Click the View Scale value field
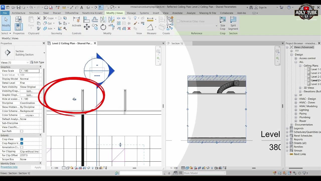 pos(30,71)
